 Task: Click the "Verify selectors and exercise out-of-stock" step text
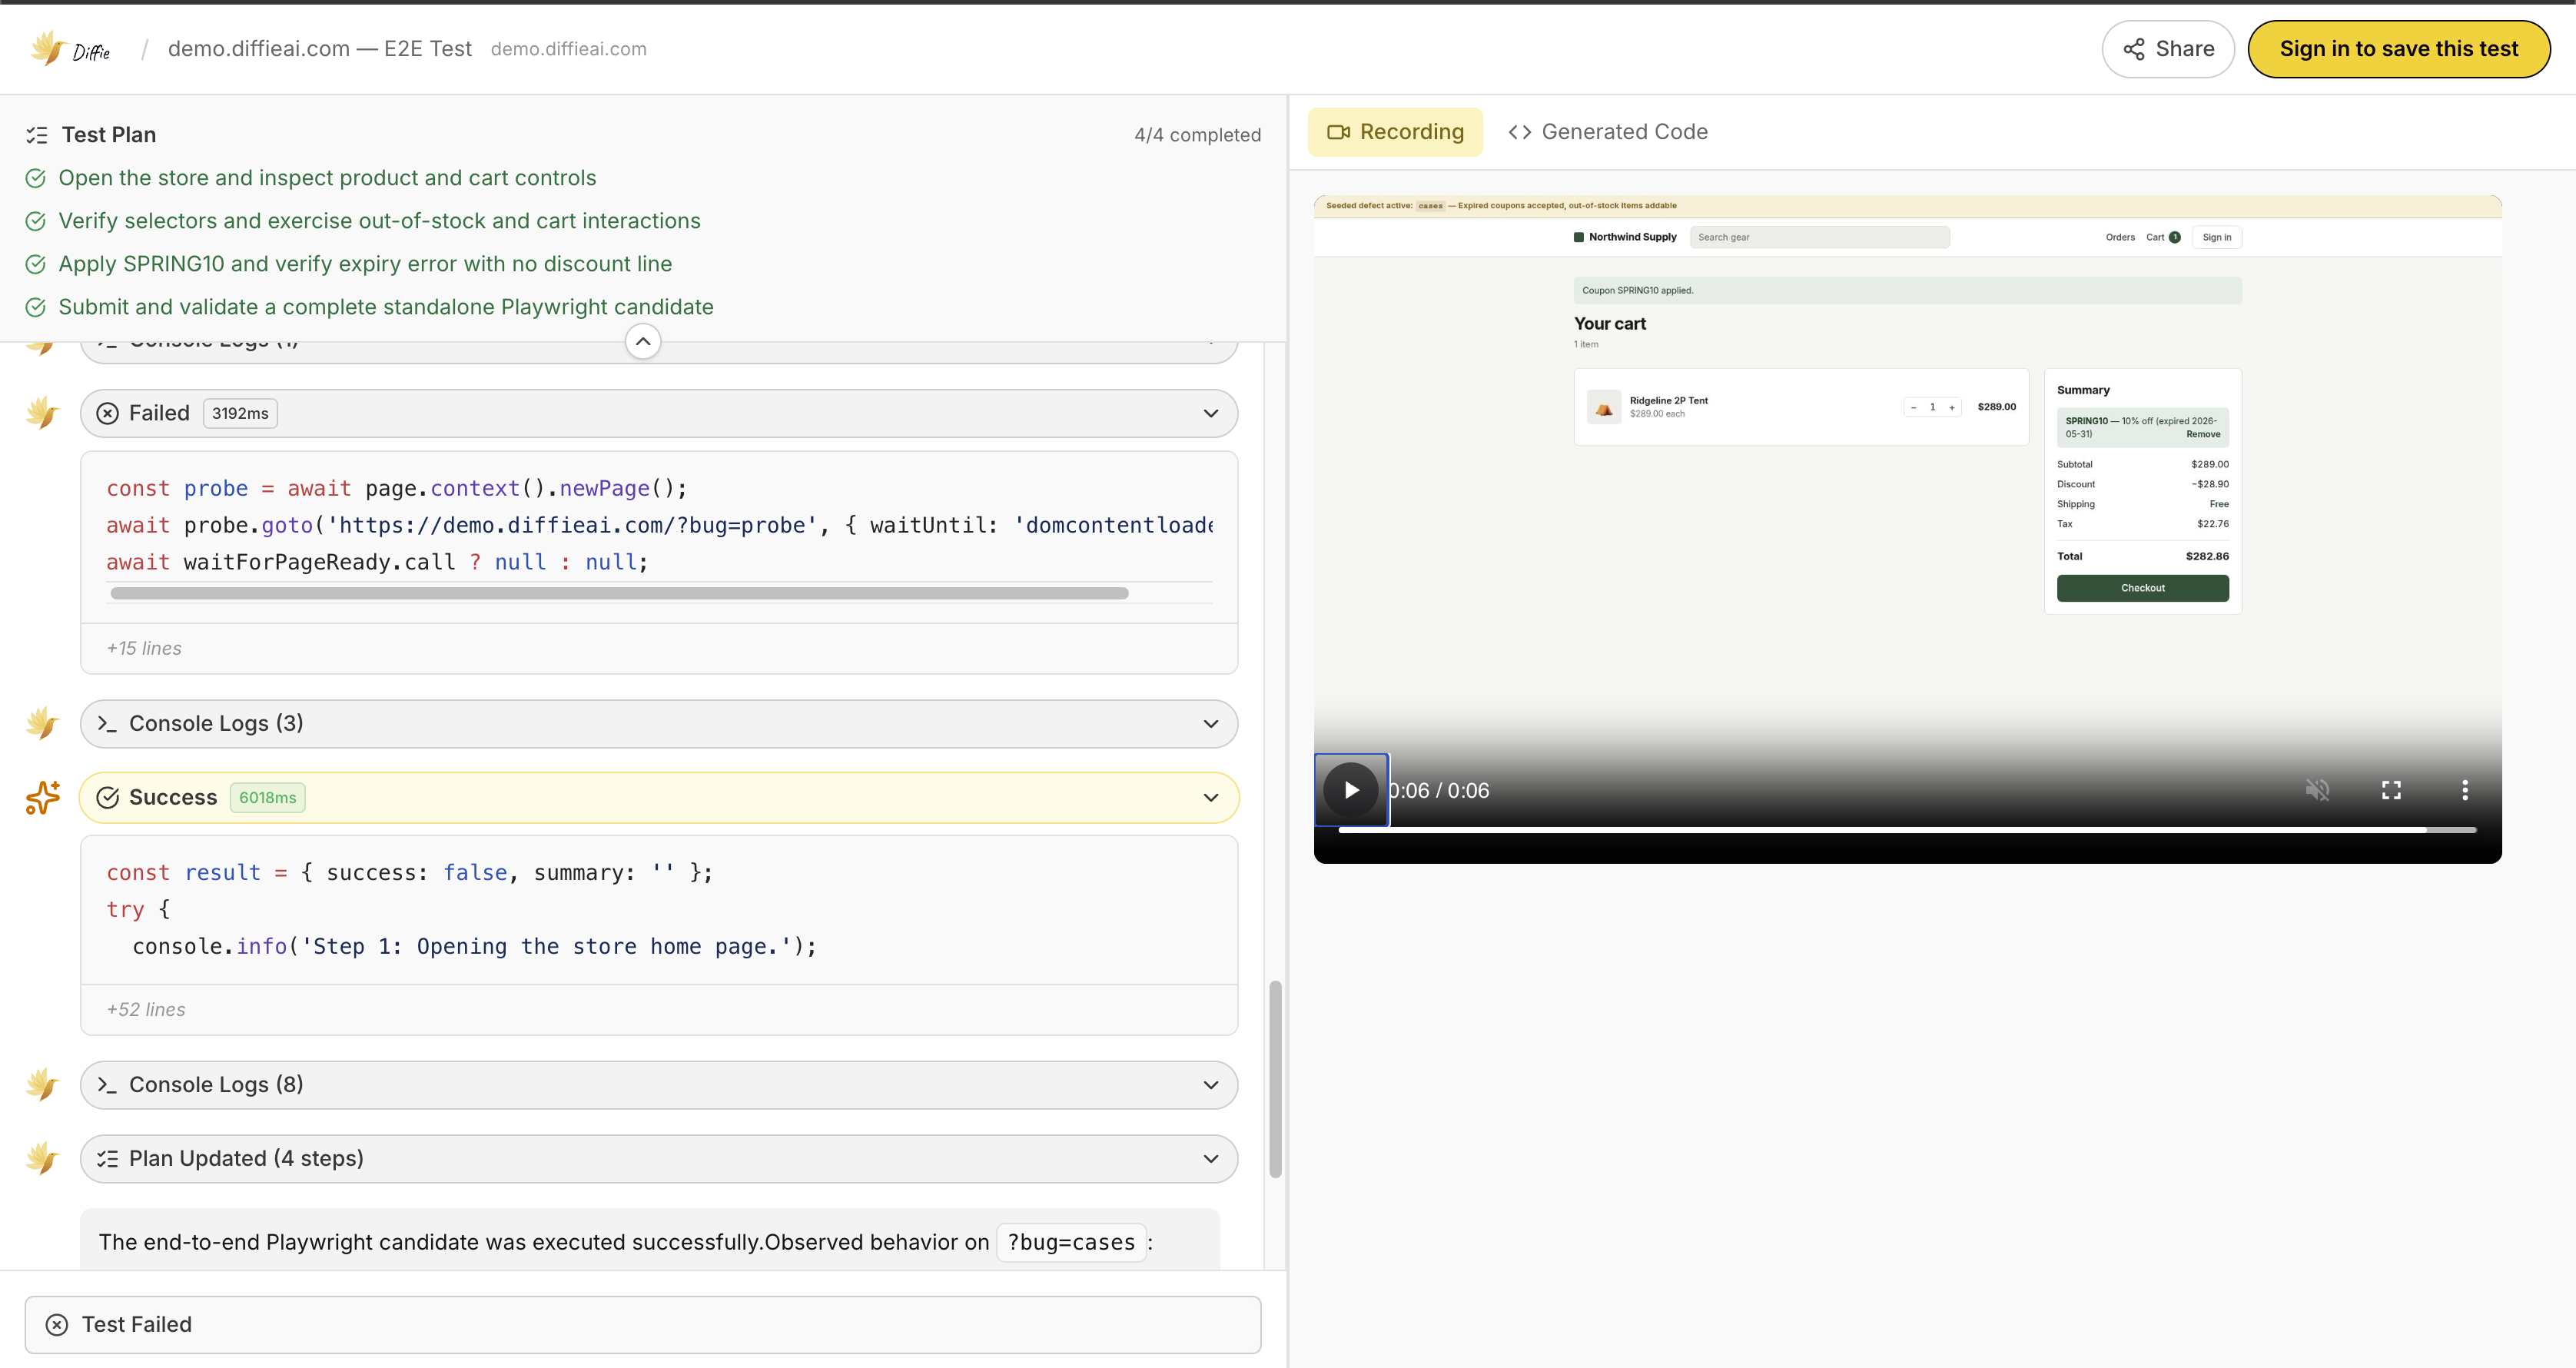379,221
